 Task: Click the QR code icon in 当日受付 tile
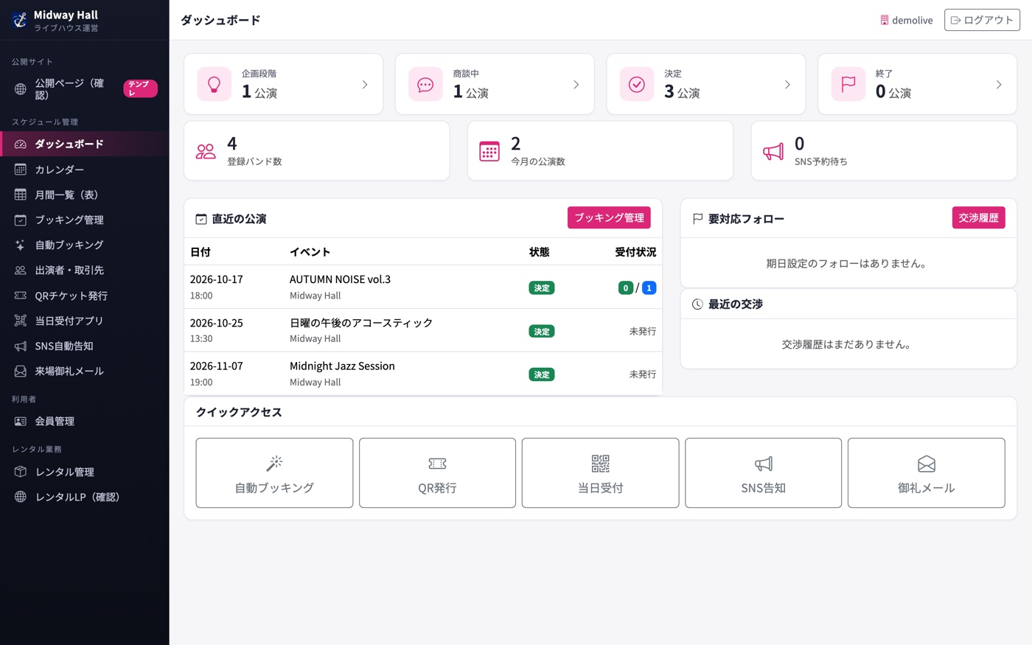click(601, 463)
